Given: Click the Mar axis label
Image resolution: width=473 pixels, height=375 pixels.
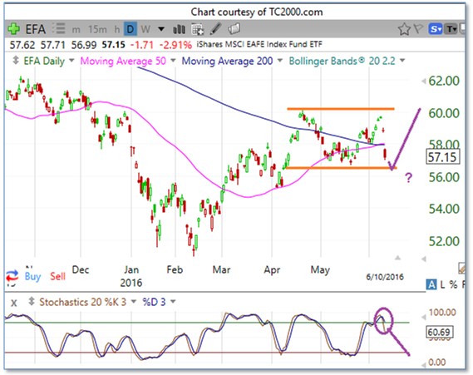Looking at the screenshot, I should [221, 269].
